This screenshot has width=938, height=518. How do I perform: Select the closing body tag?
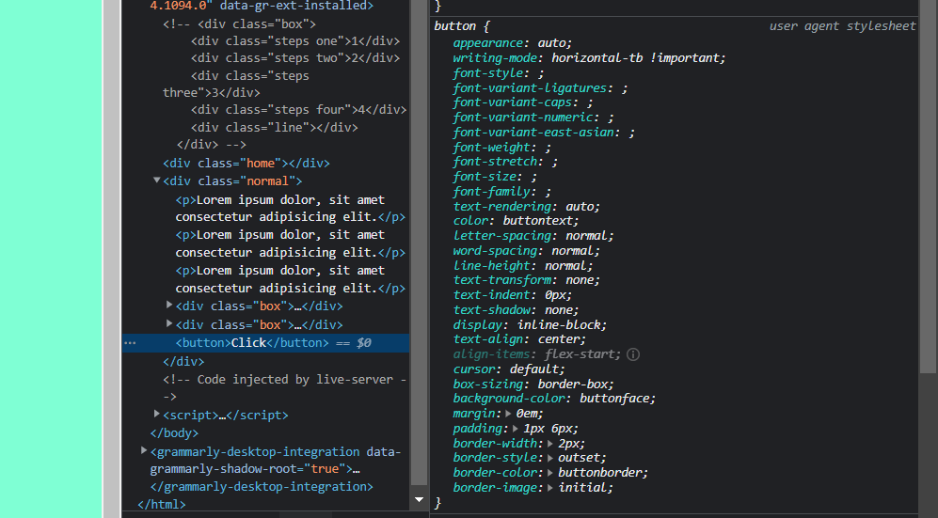pos(174,432)
